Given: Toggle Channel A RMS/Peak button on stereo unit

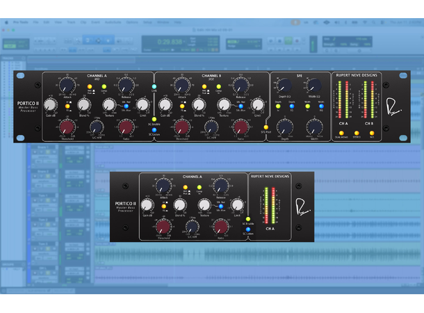Looking at the screenshot, I should click(x=90, y=86).
